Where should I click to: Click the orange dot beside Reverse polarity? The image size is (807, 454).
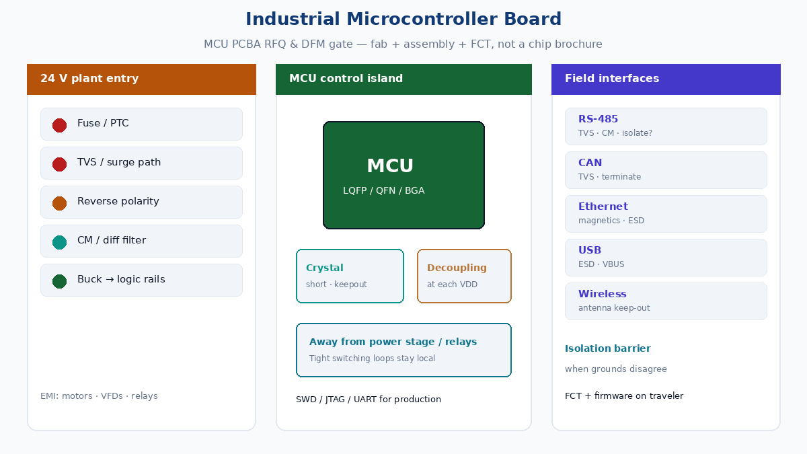pyautogui.click(x=59, y=203)
